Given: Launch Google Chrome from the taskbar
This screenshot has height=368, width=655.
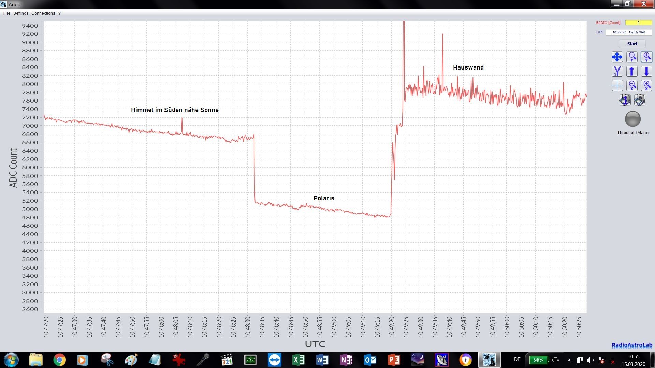Looking at the screenshot, I should [59, 360].
